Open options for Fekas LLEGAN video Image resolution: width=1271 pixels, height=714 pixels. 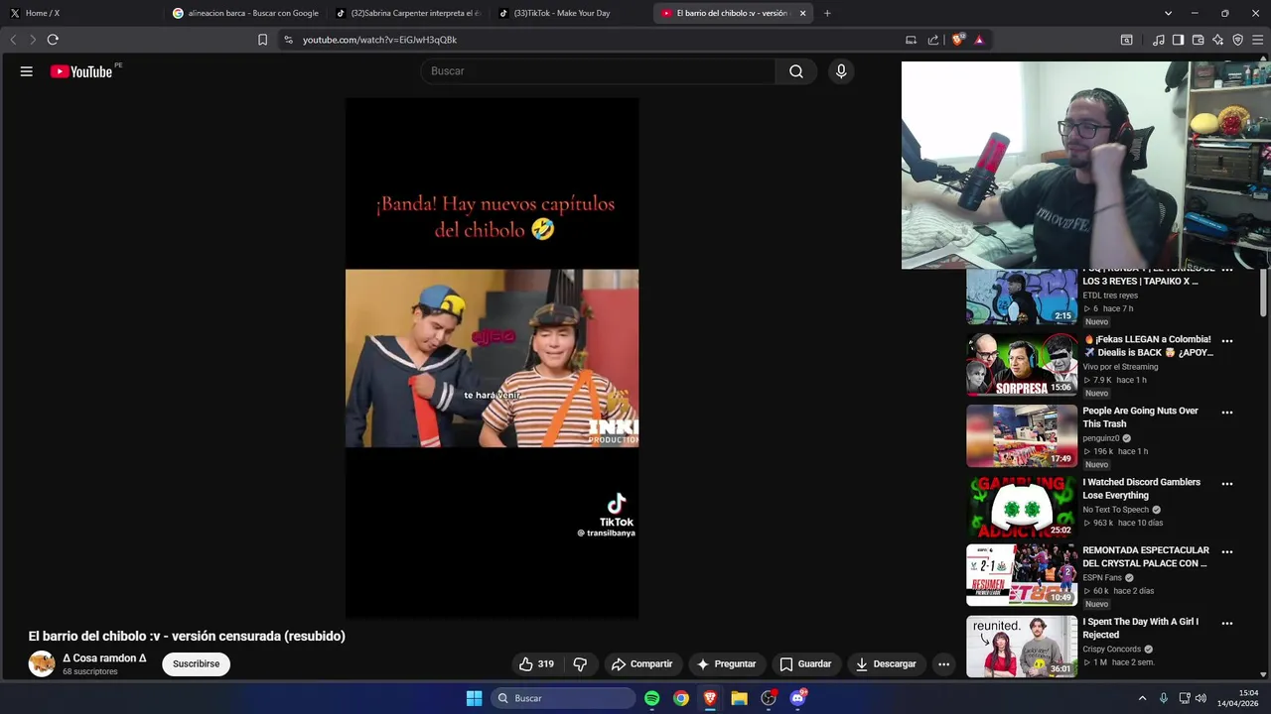pyautogui.click(x=1227, y=341)
